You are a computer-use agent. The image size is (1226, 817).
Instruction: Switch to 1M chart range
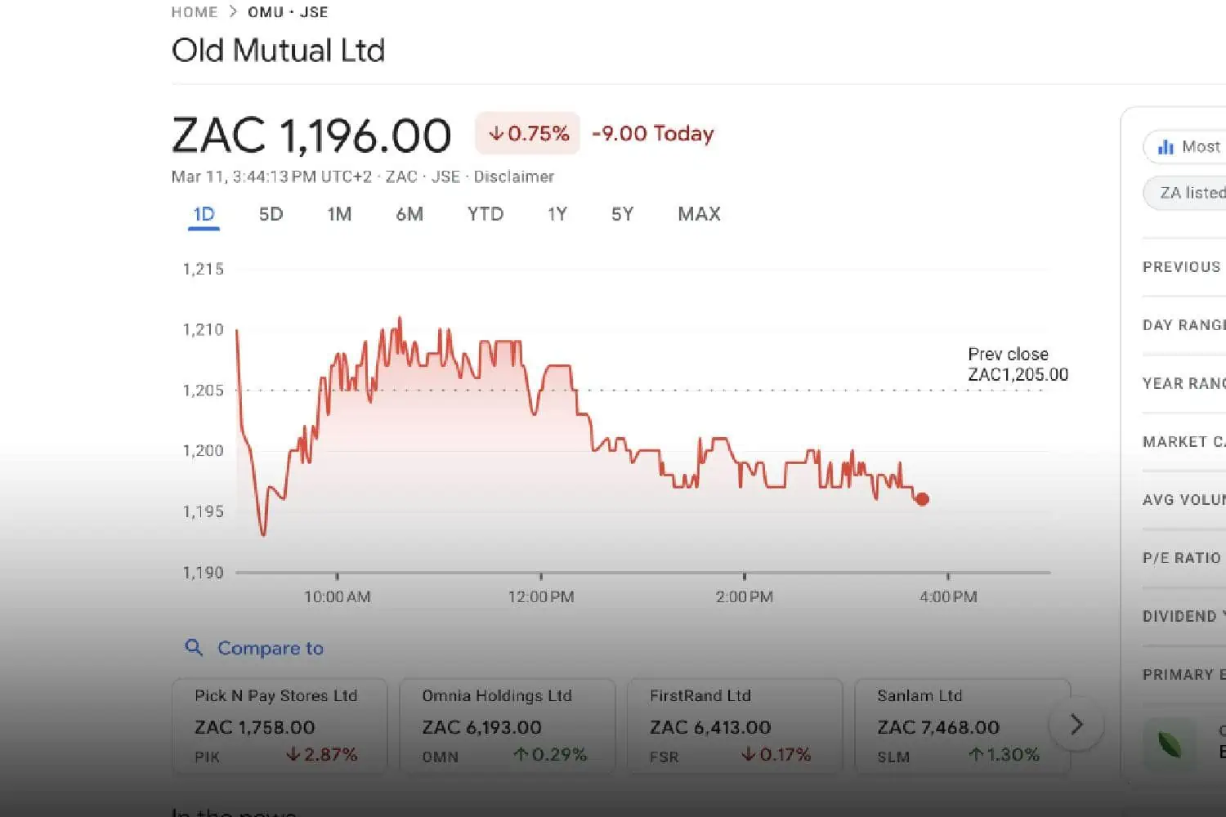(x=339, y=215)
